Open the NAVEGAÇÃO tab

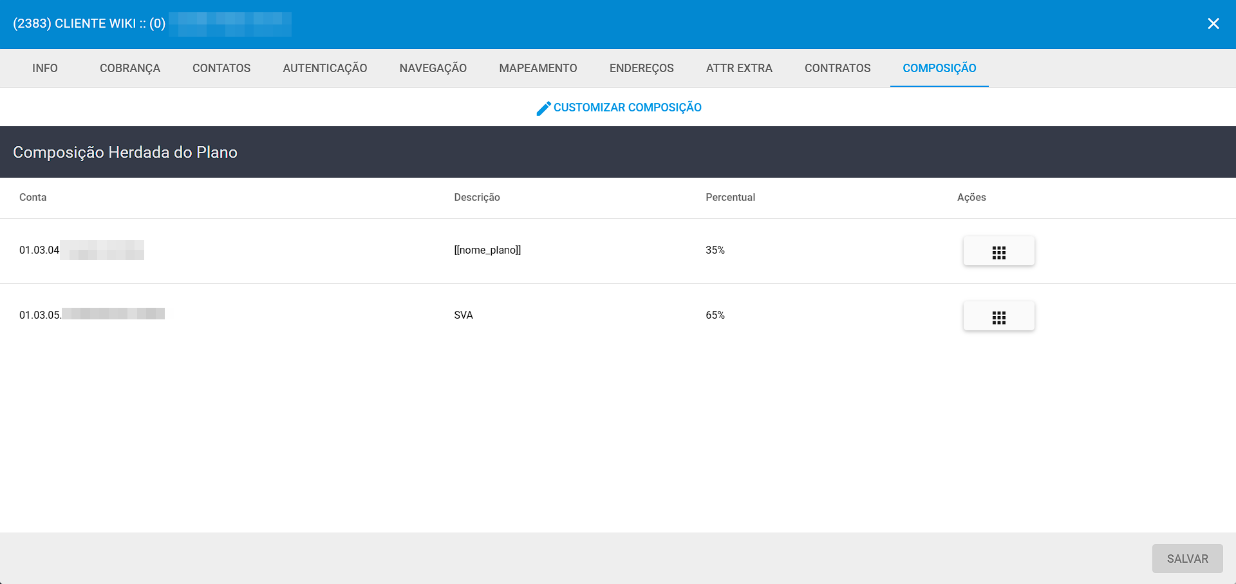click(433, 68)
